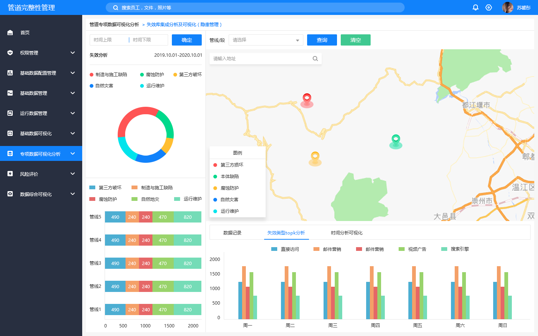
Task: Click the blue 查询 button
Action: tap(322, 40)
